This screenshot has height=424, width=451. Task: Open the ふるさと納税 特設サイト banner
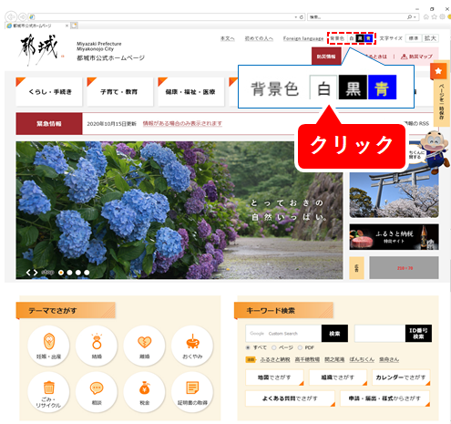coord(395,237)
